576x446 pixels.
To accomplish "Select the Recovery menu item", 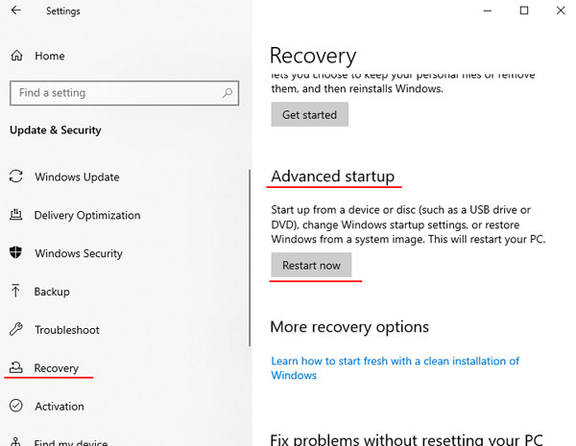I will tap(57, 367).
